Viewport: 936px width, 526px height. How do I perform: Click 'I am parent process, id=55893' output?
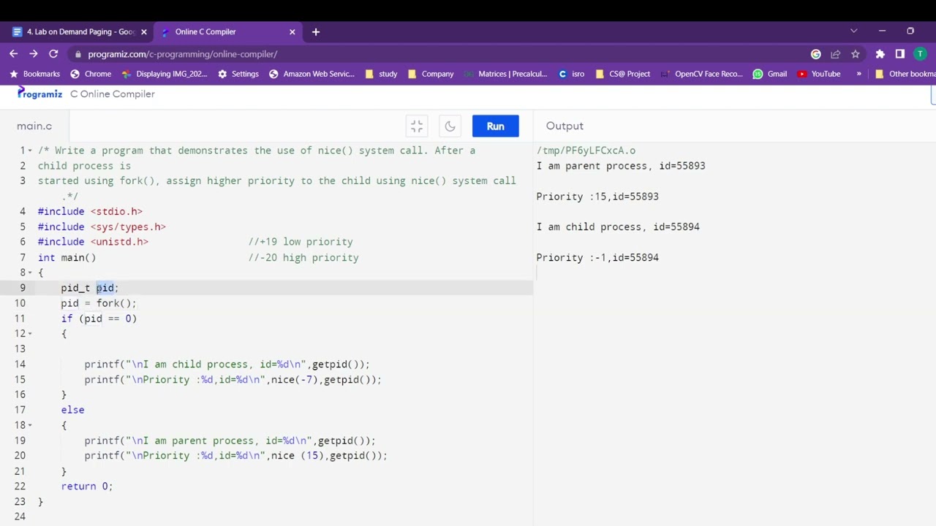tap(621, 166)
